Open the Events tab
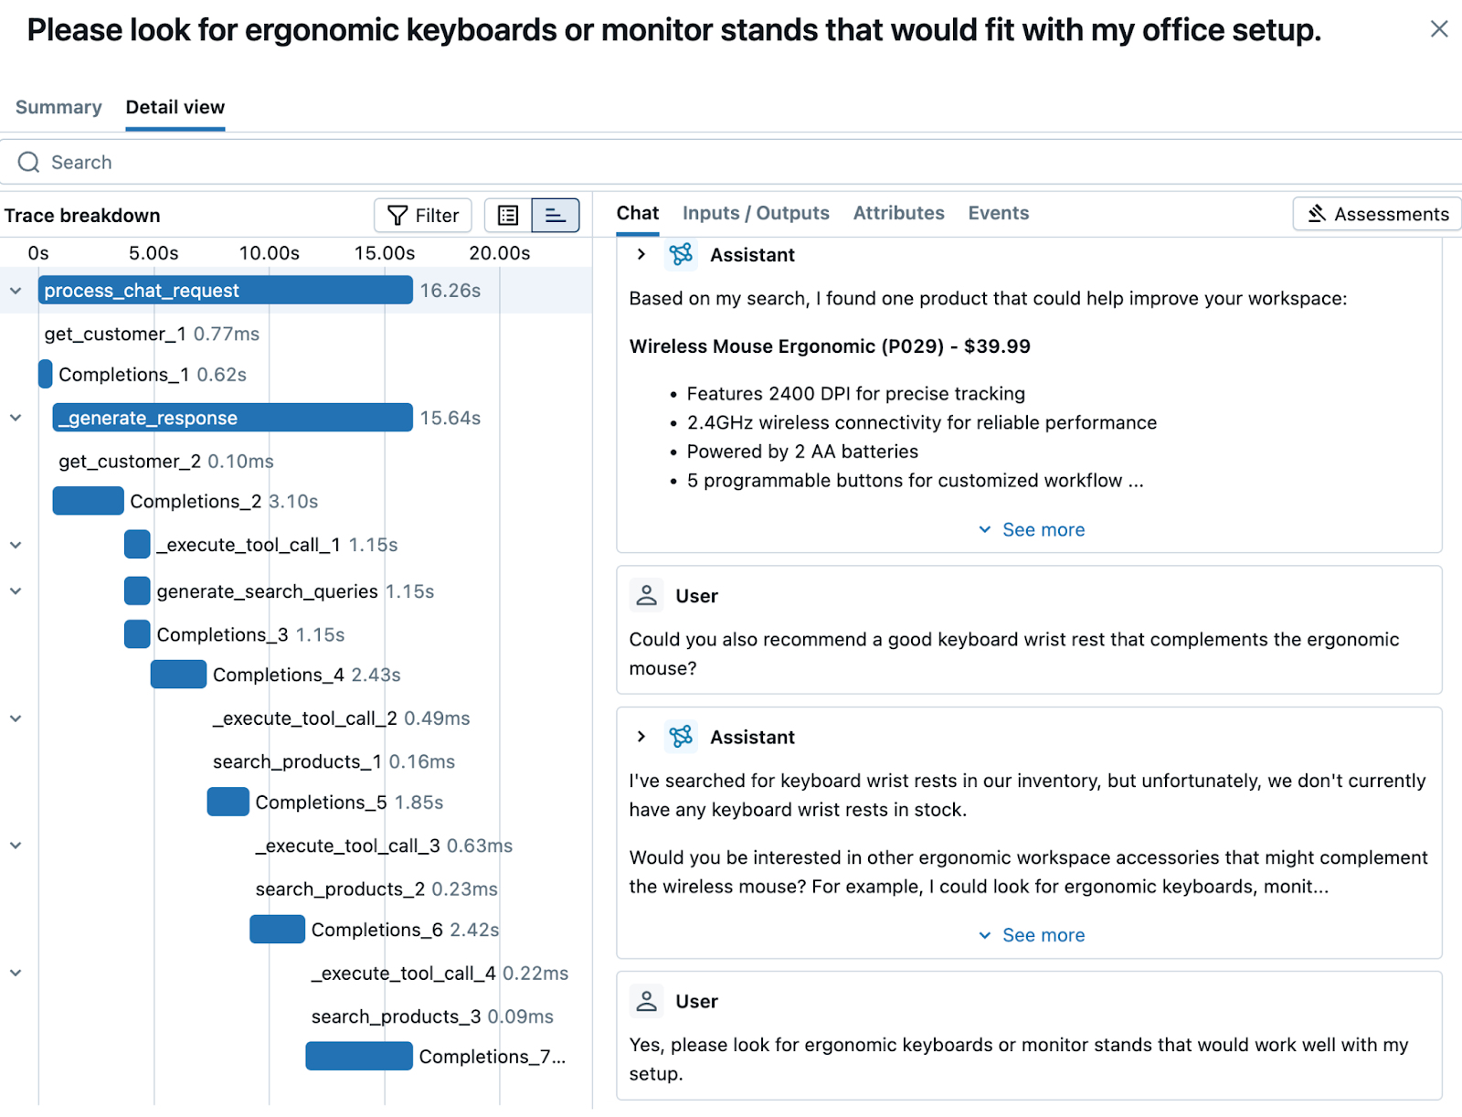This screenshot has height=1117, width=1462. (998, 213)
